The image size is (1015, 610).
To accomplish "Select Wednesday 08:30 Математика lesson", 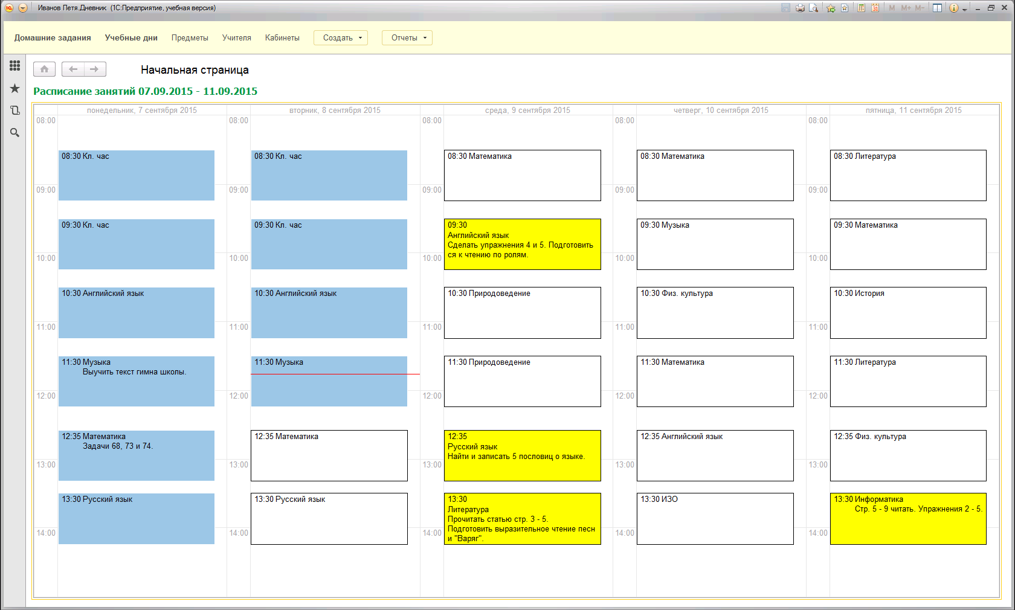I will 523,175.
